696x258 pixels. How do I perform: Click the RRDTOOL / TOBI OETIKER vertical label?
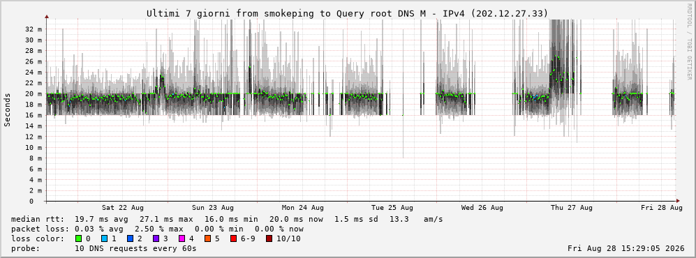[689, 42]
